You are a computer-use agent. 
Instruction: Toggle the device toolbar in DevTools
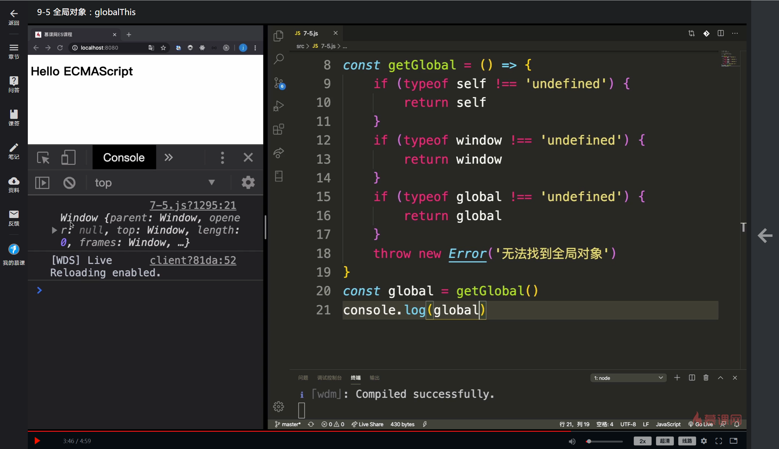point(68,158)
